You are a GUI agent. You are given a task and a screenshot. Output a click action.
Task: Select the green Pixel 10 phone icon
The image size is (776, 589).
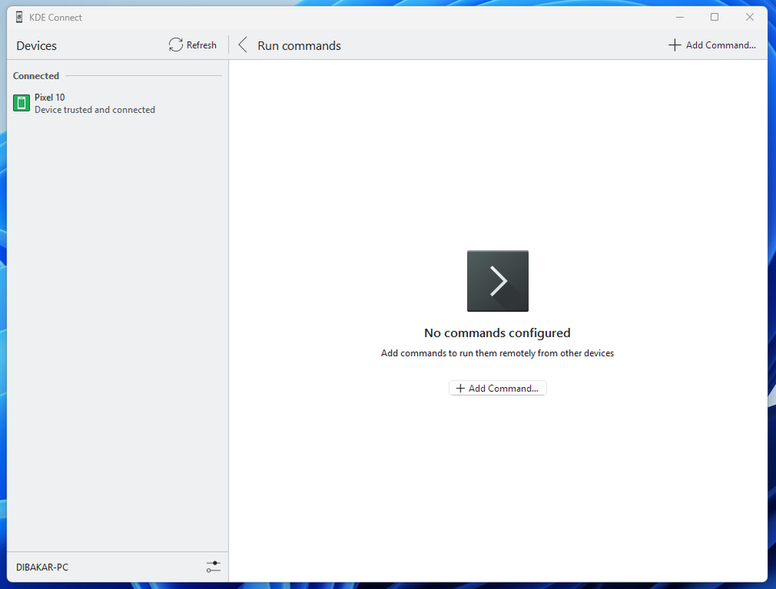click(20, 103)
